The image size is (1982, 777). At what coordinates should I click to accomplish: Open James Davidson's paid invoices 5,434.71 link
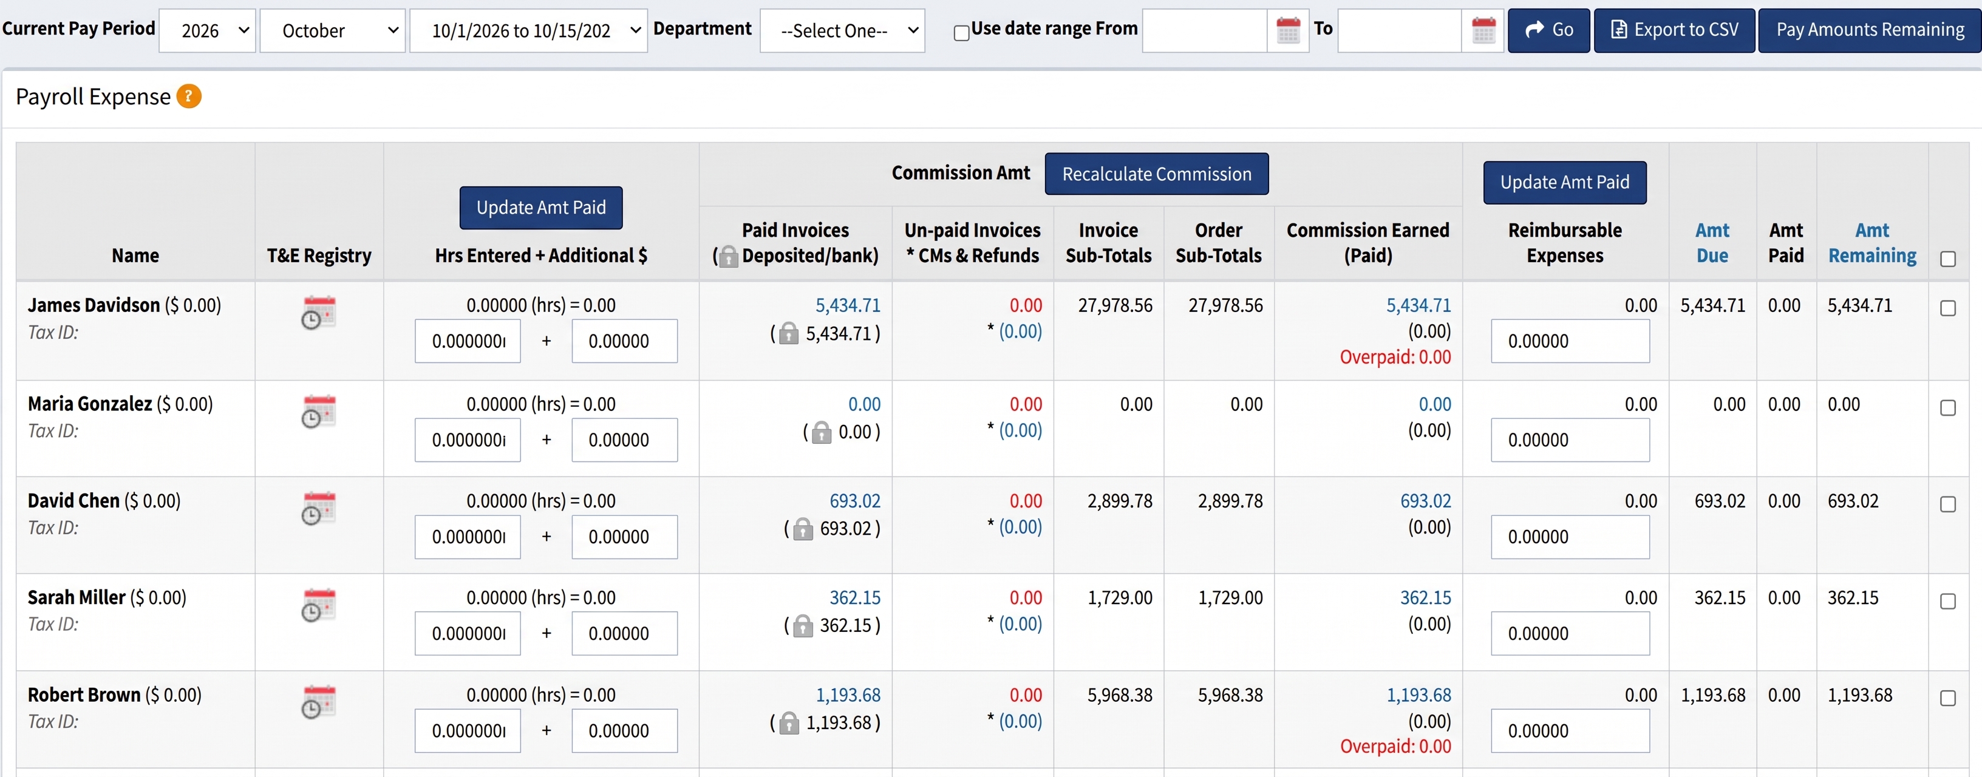[x=848, y=305]
